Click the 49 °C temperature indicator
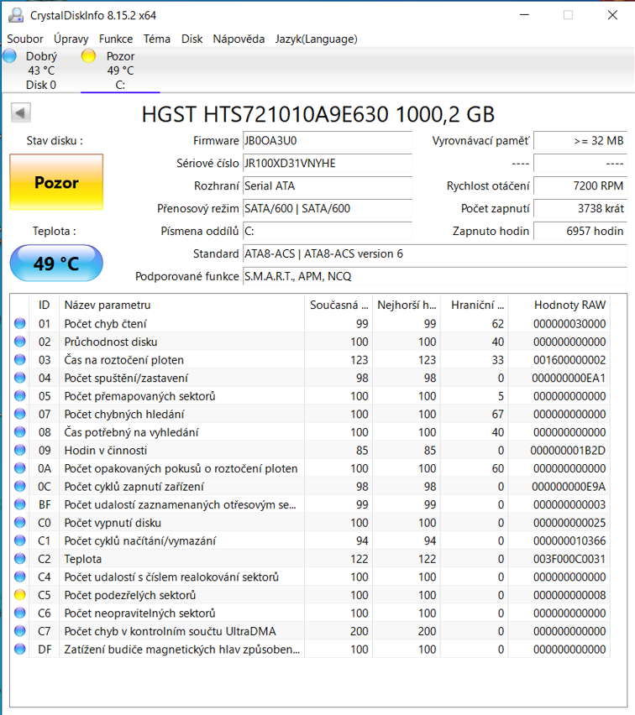 pyautogui.click(x=56, y=264)
